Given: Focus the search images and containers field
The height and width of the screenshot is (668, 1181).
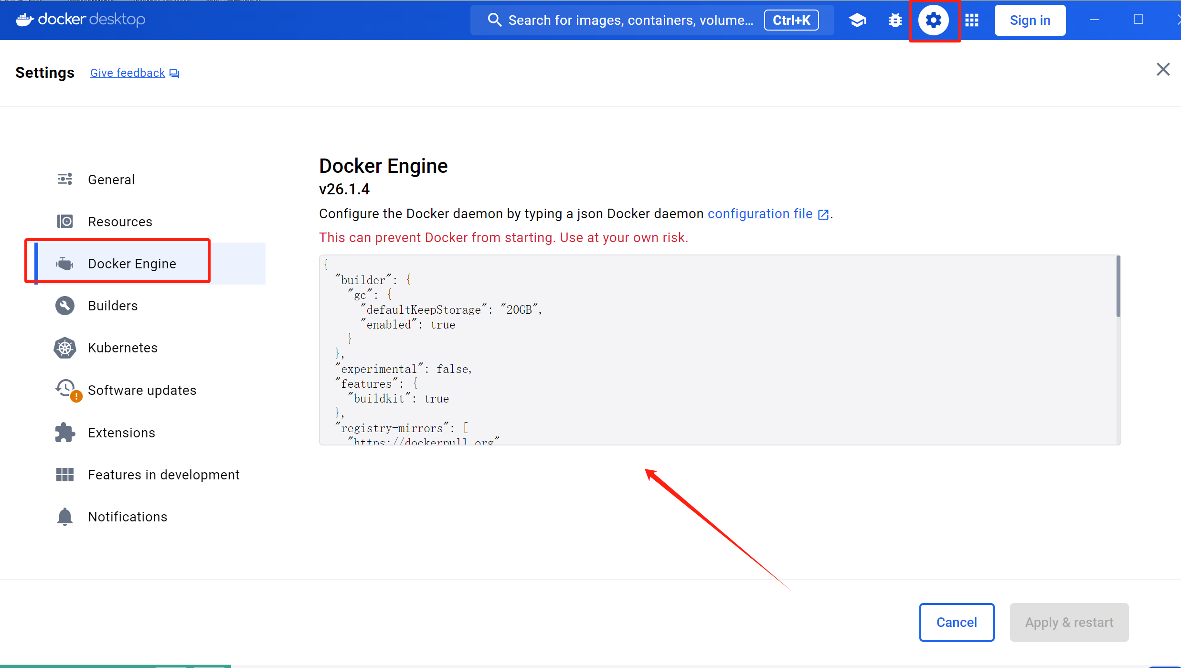Looking at the screenshot, I should click(652, 20).
